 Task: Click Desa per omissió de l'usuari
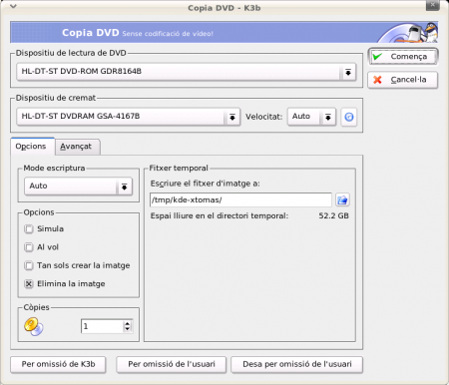tap(297, 364)
